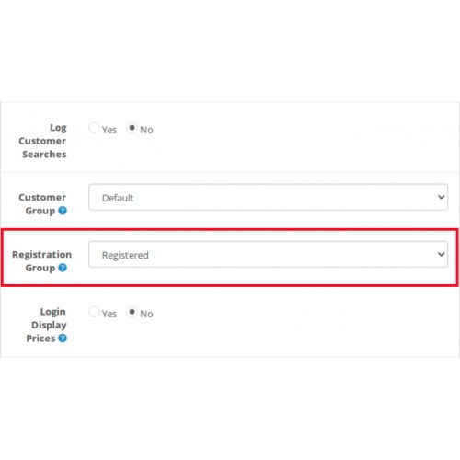
Task: Open the Customer Group dropdown showing Default
Action: [269, 197]
